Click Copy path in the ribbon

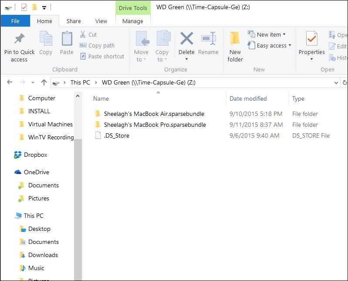click(x=97, y=45)
